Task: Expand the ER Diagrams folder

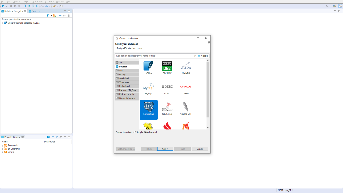Action: pos(3,149)
